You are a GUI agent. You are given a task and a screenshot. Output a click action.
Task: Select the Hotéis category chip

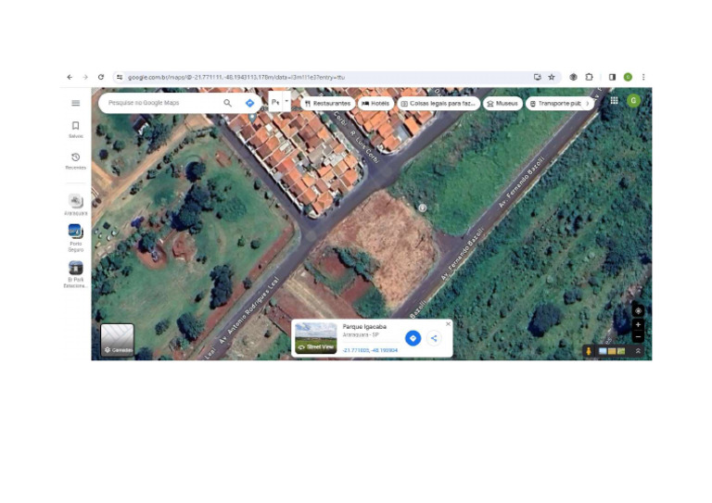pos(375,104)
